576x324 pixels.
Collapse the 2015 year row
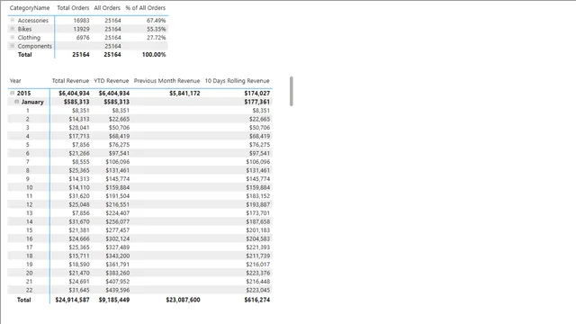(12, 93)
